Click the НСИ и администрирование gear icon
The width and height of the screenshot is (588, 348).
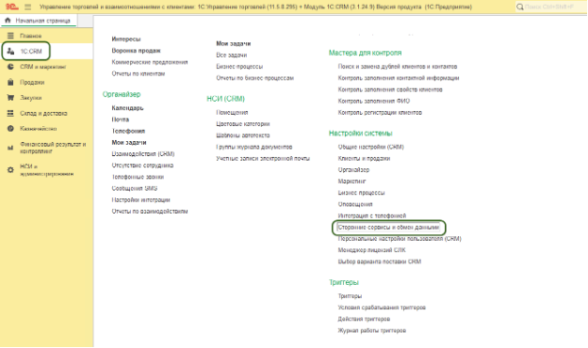tap(10, 170)
